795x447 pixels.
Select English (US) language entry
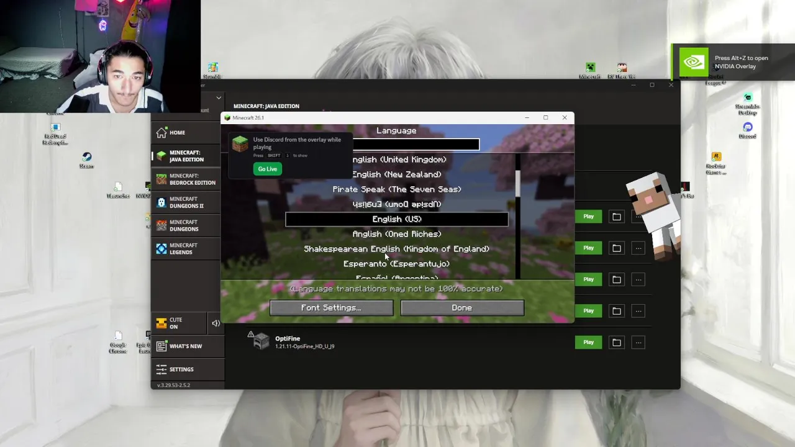click(397, 219)
